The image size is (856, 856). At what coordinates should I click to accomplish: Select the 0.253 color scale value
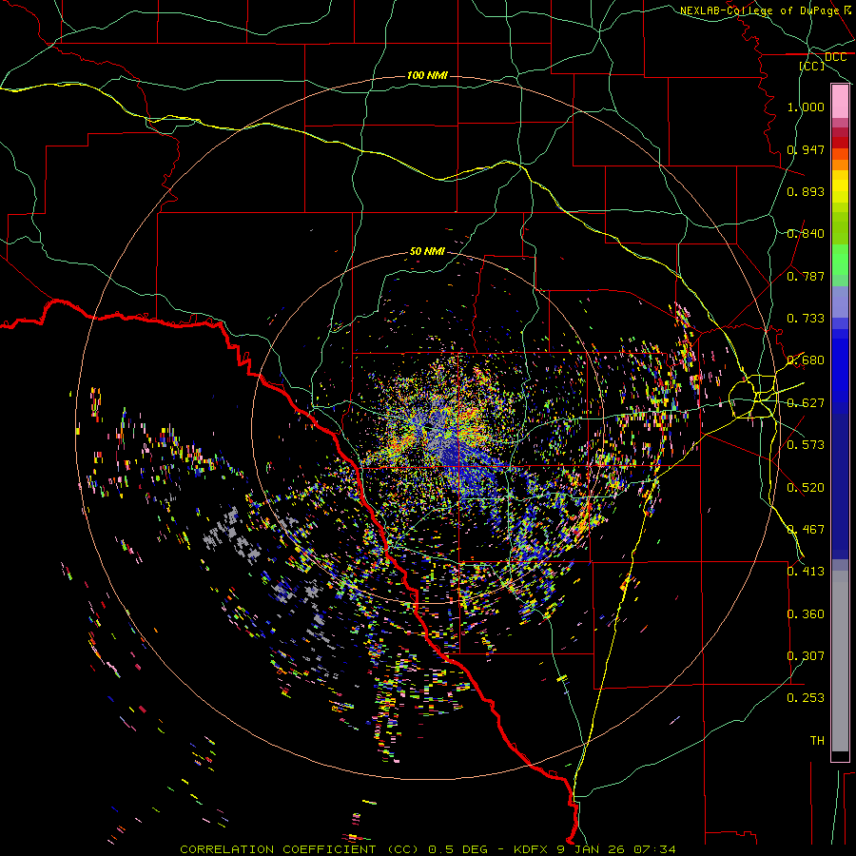[806, 698]
